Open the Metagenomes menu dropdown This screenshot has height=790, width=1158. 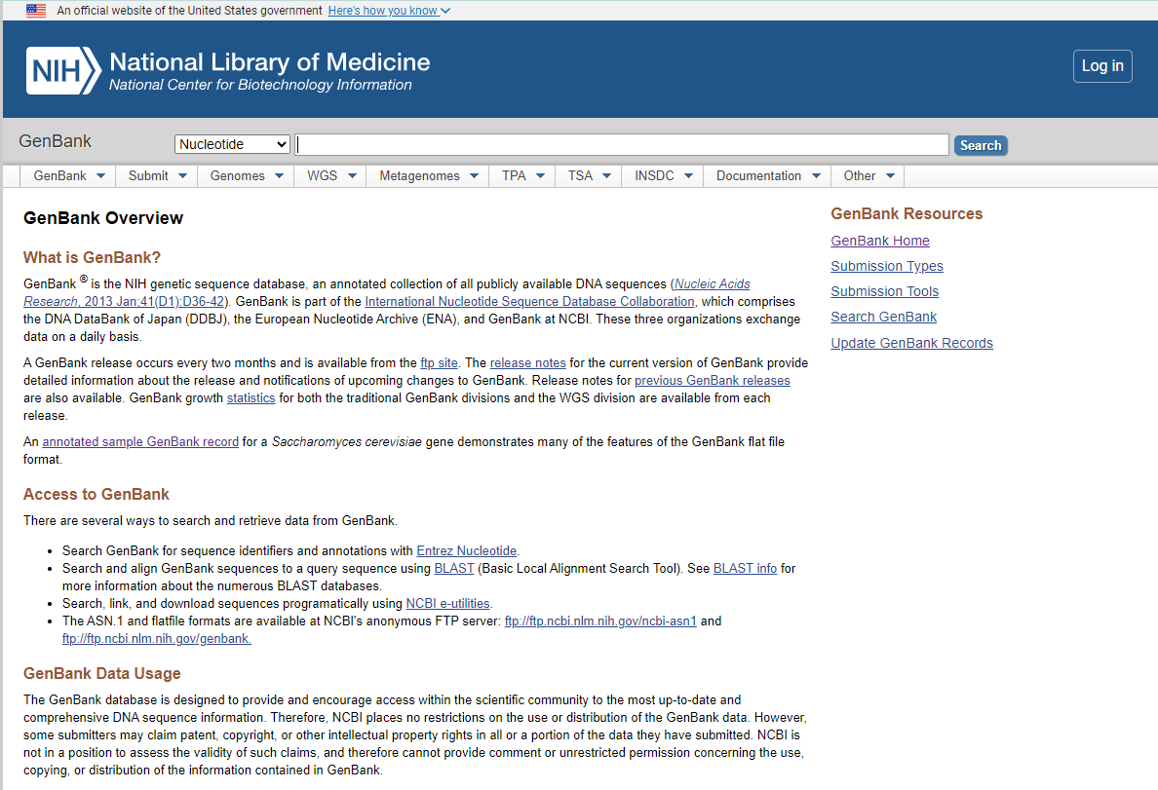pos(428,175)
